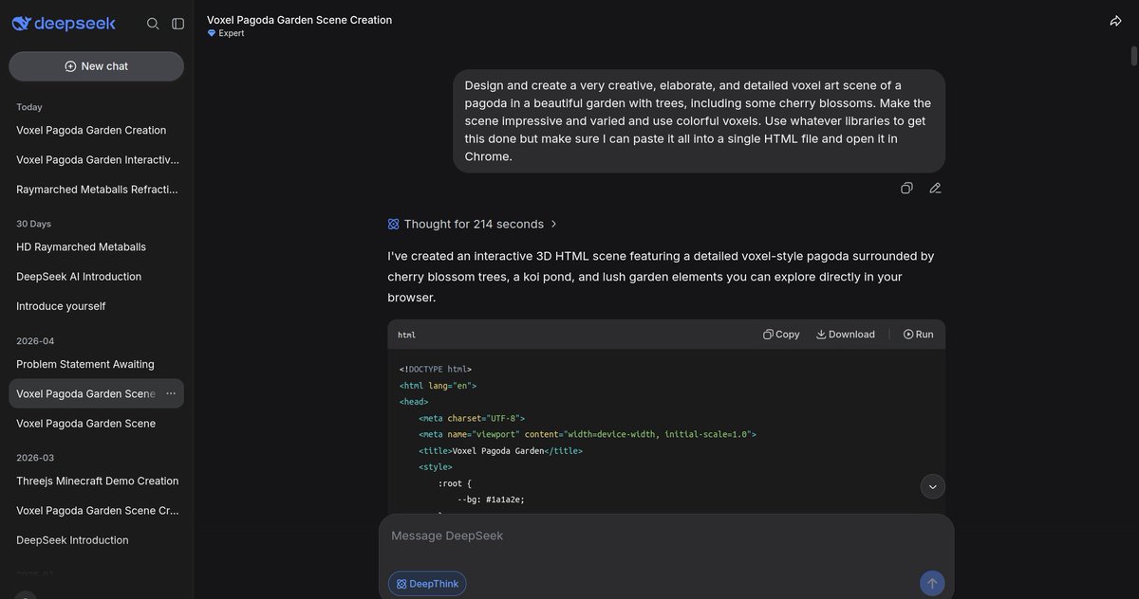Click the DeepSeek logo in the sidebar
1139x599 pixels.
click(x=64, y=23)
